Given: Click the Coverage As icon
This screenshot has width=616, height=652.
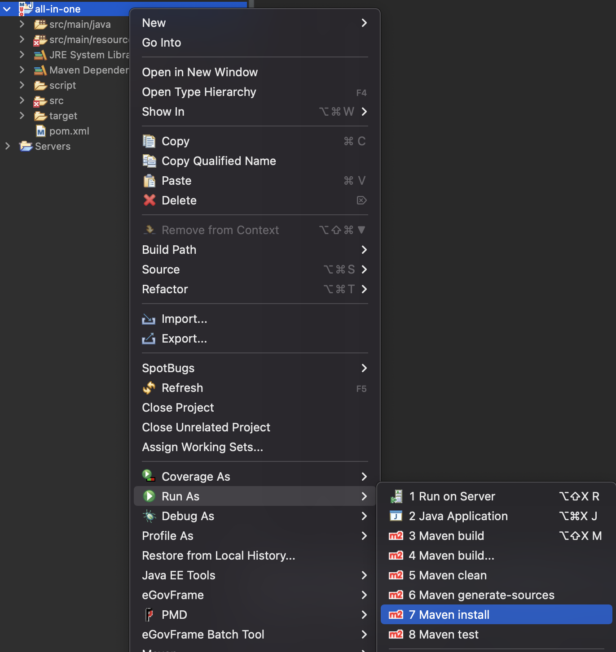Looking at the screenshot, I should pyautogui.click(x=149, y=476).
